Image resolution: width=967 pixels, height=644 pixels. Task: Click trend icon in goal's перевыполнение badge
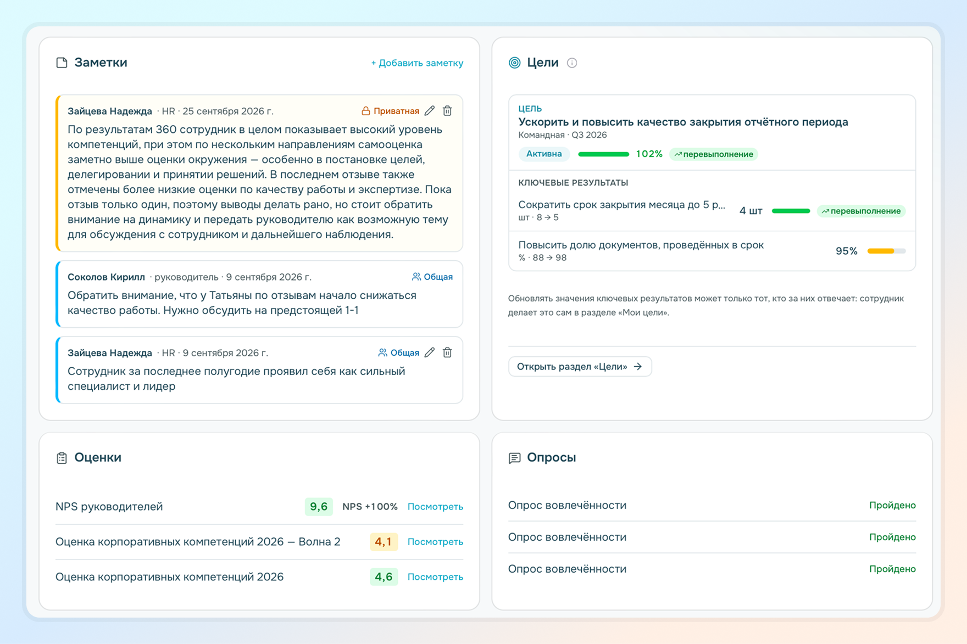click(x=678, y=154)
